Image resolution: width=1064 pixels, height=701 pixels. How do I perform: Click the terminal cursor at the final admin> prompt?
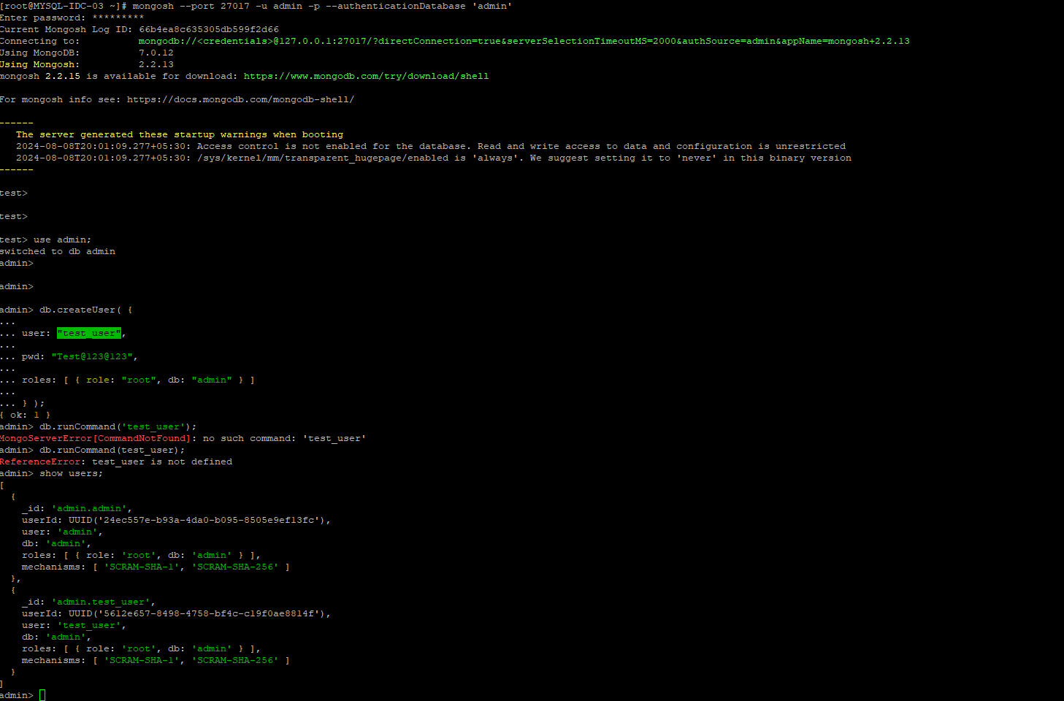click(42, 695)
